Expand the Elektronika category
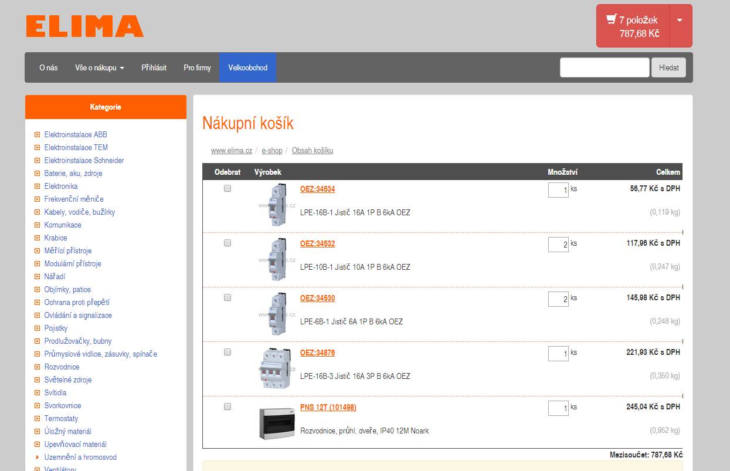730x471 pixels. pyautogui.click(x=38, y=186)
